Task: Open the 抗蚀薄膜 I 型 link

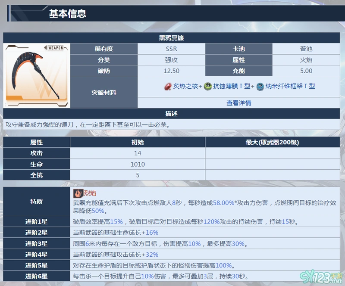Action: [x=232, y=86]
